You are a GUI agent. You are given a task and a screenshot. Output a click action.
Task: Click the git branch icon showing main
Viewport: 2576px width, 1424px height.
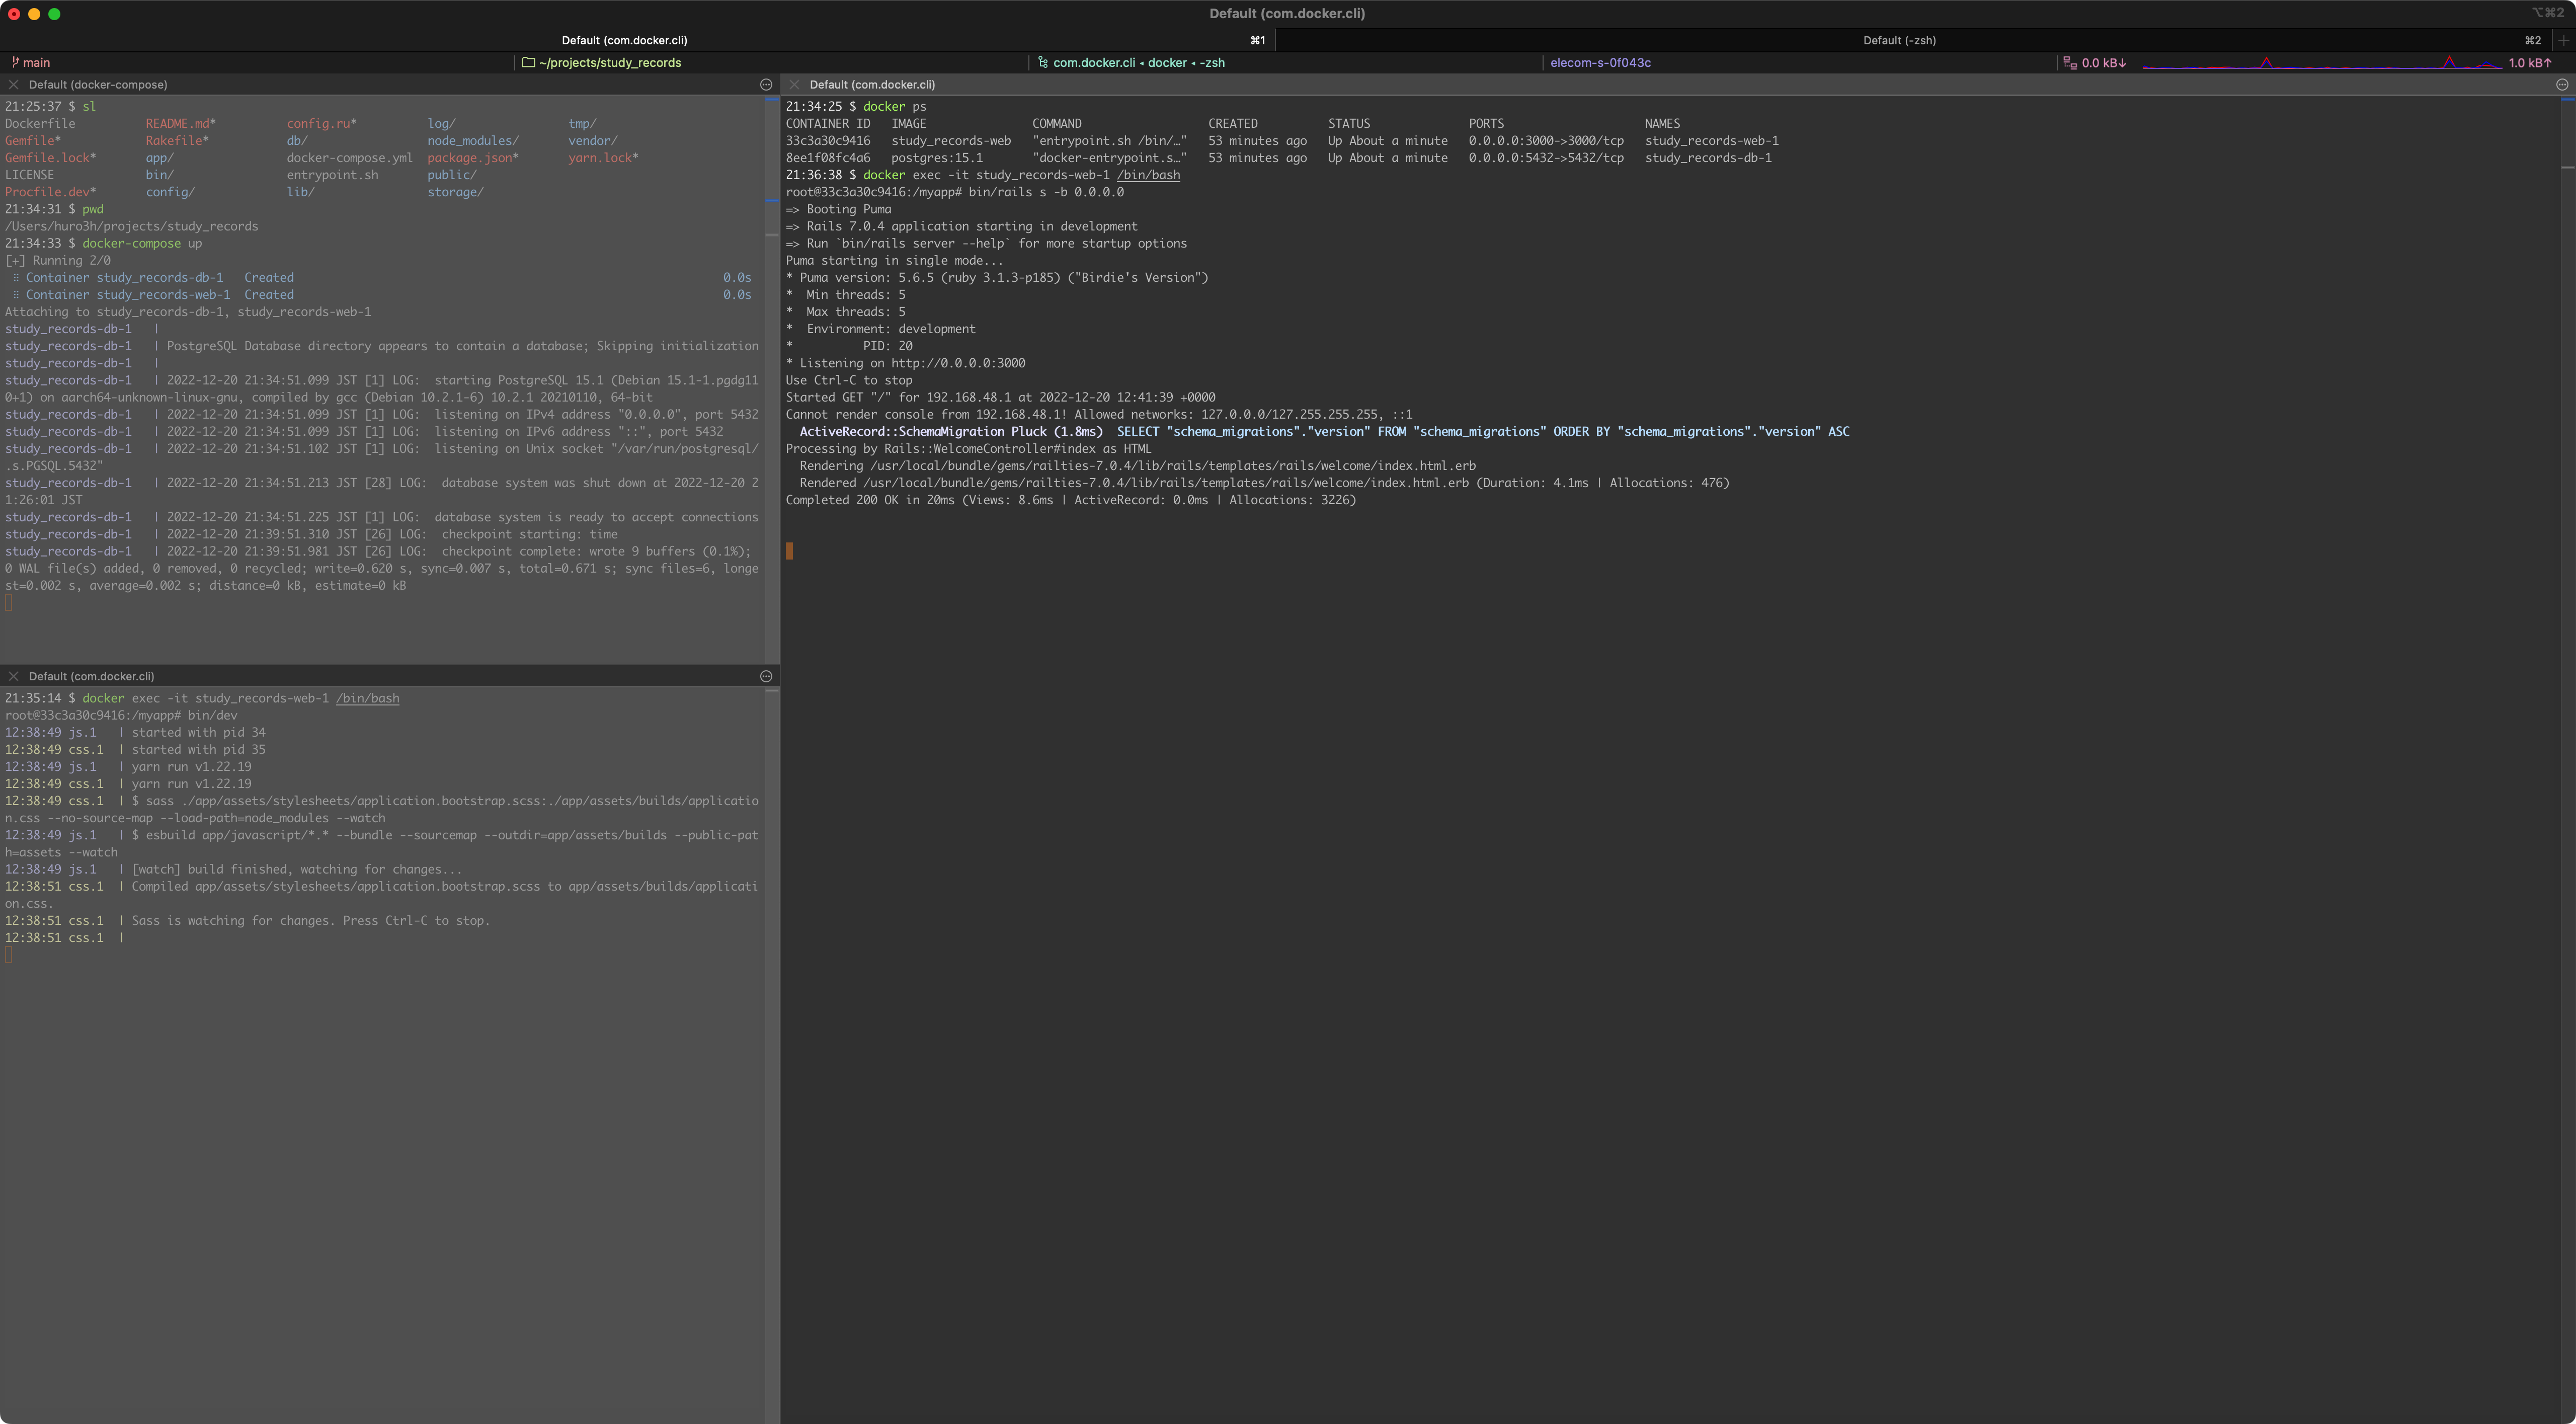point(16,62)
